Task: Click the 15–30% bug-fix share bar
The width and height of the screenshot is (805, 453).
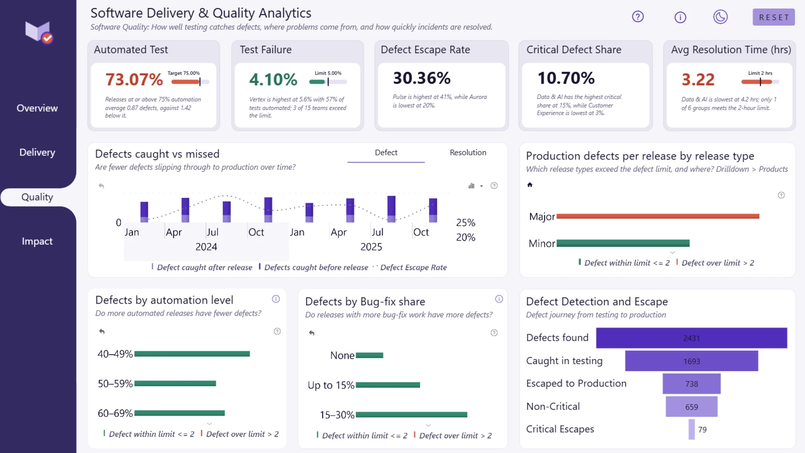Action: (x=411, y=415)
